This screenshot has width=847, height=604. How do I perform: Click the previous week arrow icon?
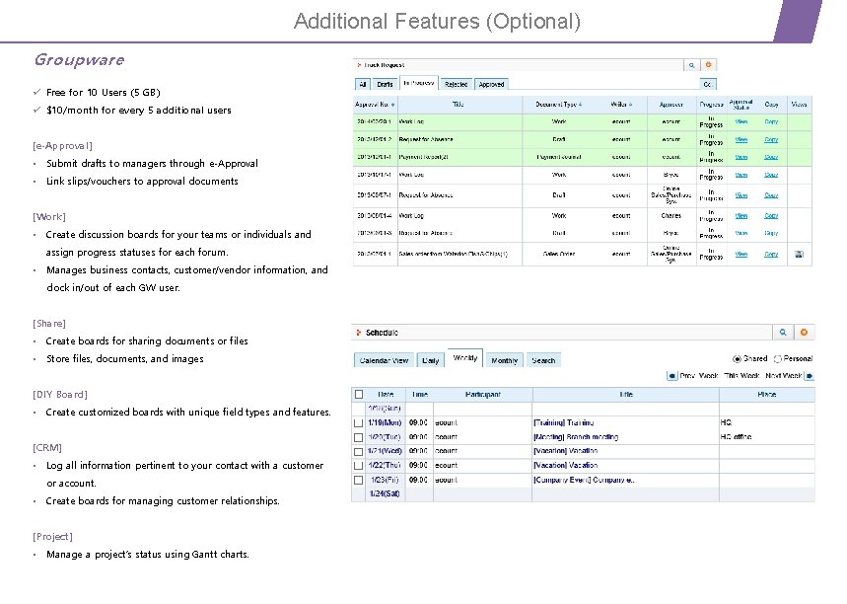click(x=672, y=376)
